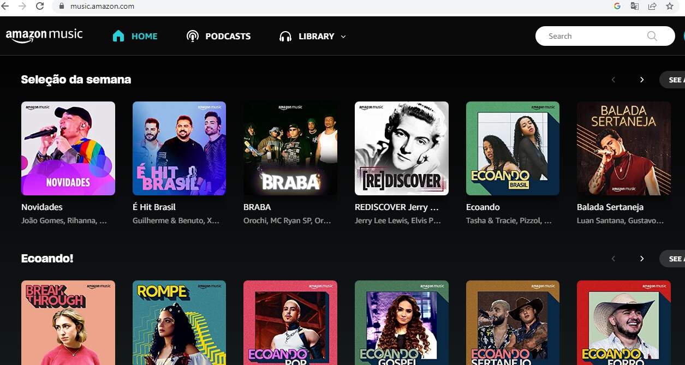
Task: Expand the Library dropdown chevron
Action: pos(343,37)
